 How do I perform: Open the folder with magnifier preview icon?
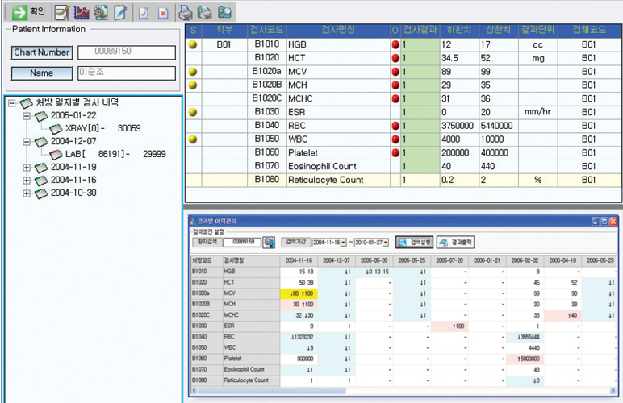tap(224, 12)
